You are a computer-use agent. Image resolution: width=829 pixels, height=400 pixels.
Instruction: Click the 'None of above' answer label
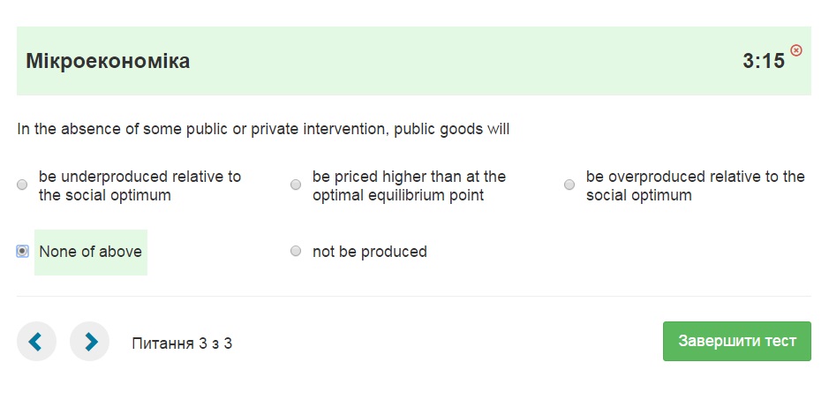coord(90,252)
